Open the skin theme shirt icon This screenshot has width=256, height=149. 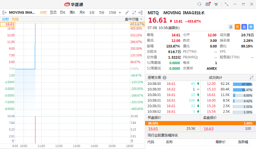tap(216, 4)
